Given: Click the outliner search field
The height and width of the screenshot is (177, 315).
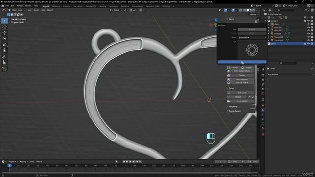Looking at the screenshot, I should (x=285, y=10).
